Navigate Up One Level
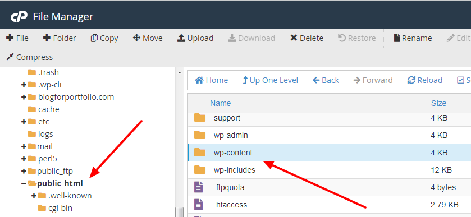The width and height of the screenshot is (471, 217). pos(270,80)
